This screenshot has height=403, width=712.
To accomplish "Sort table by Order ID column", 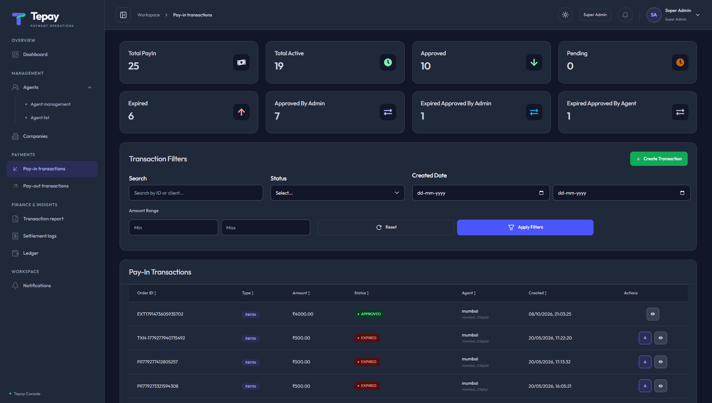I will [x=147, y=293].
